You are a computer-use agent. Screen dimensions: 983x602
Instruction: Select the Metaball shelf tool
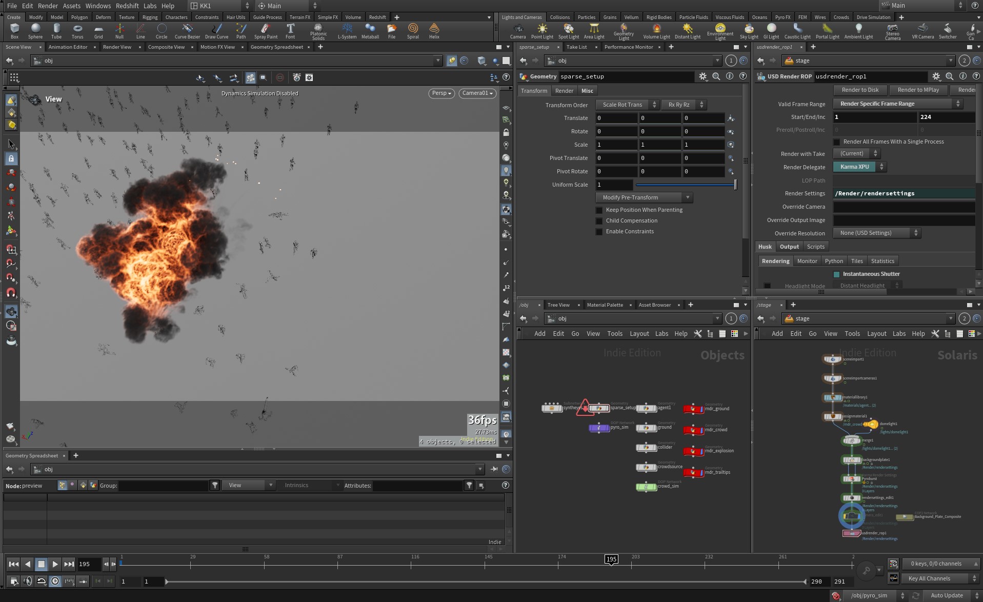point(370,31)
